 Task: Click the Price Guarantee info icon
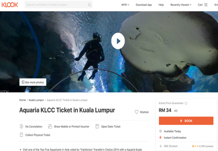[x=186, y=103]
